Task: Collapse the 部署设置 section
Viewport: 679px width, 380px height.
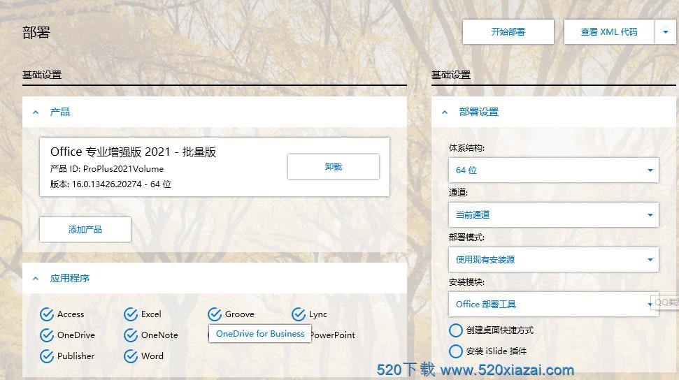Action: (x=445, y=112)
